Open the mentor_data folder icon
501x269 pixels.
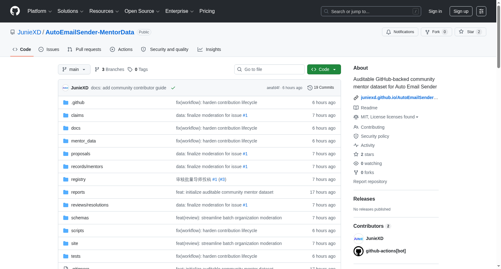[66, 141]
